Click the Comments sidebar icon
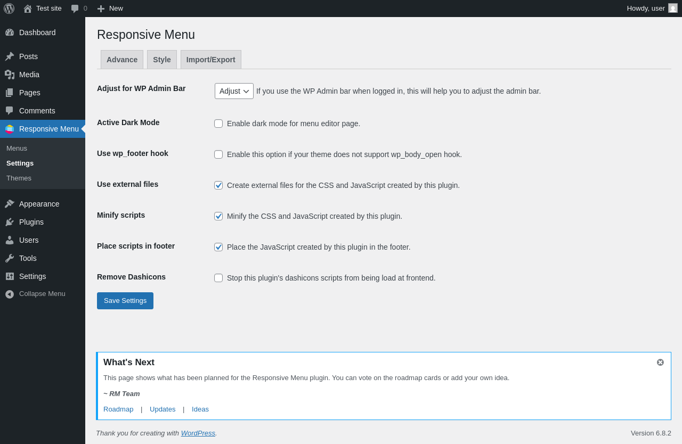The height and width of the screenshot is (444, 682). tap(10, 111)
